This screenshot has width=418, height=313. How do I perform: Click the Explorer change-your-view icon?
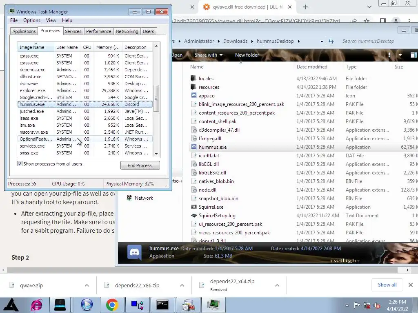pos(389,55)
